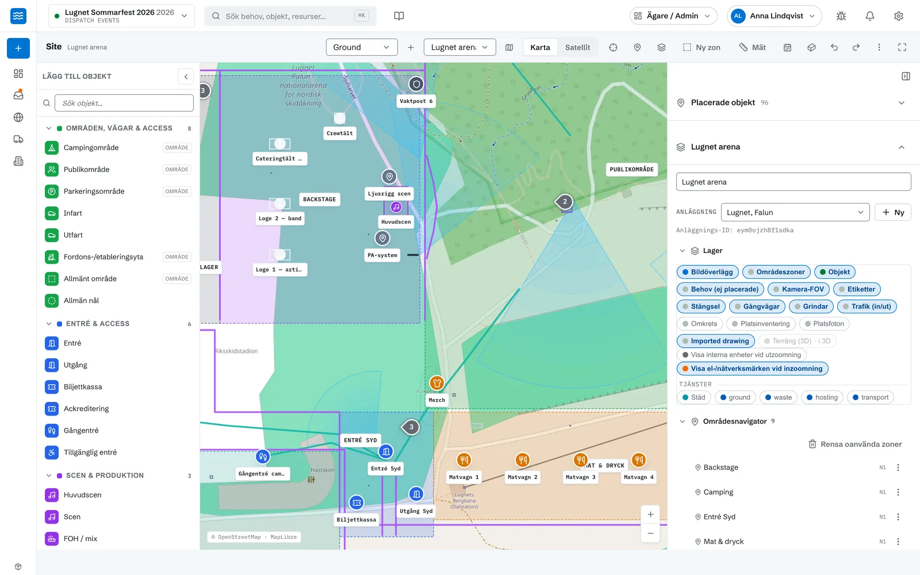Toggle fullscreen map view

tap(902, 47)
